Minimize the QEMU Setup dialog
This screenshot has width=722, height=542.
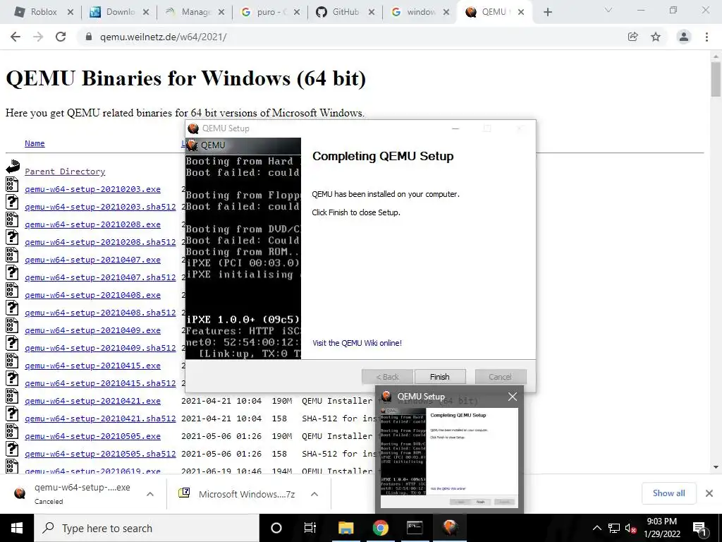click(x=455, y=128)
